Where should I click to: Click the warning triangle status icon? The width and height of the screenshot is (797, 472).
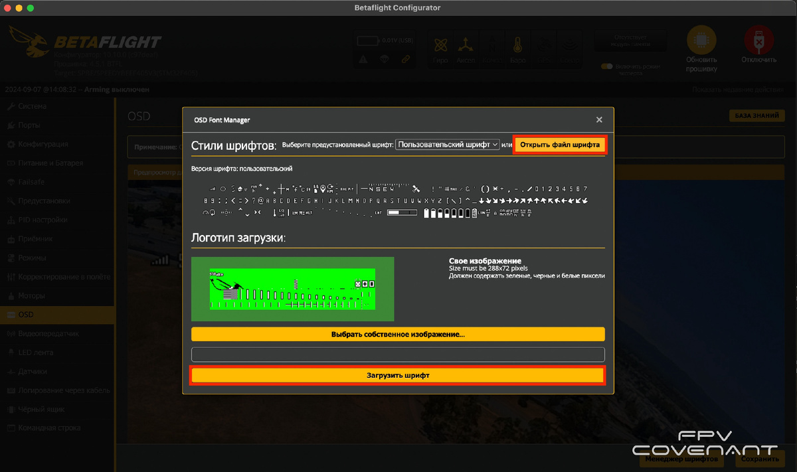[363, 59]
